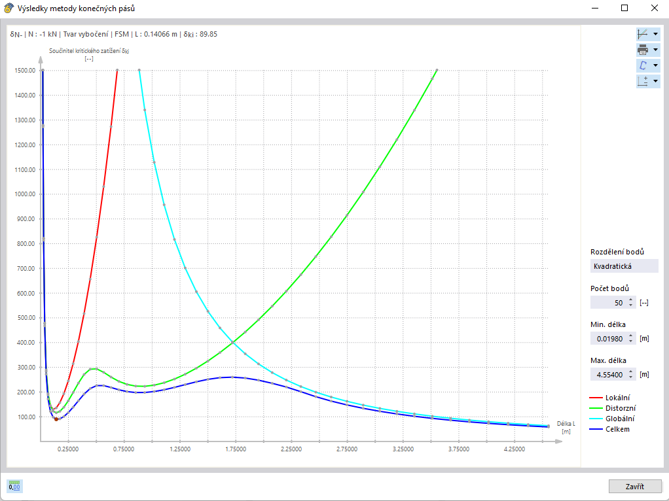Image resolution: width=669 pixels, height=501 pixels.
Task: Click the Zavřít button
Action: pyautogui.click(x=635, y=487)
